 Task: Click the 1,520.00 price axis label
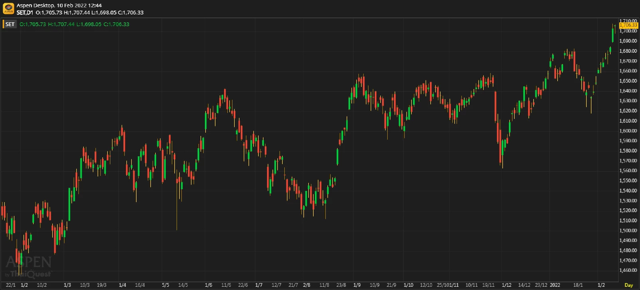[629, 211]
